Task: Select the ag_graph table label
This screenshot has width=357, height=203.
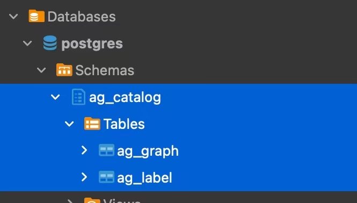Action: [x=148, y=151]
